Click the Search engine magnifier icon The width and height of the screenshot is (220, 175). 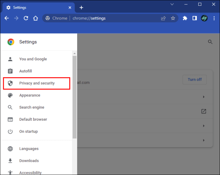(x=10, y=107)
